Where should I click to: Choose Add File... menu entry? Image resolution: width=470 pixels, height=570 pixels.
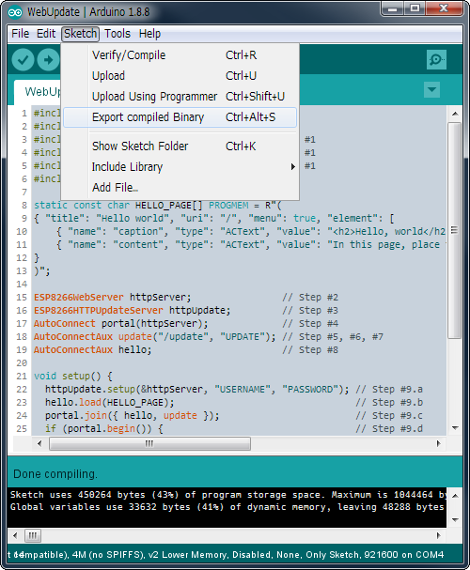point(180,188)
